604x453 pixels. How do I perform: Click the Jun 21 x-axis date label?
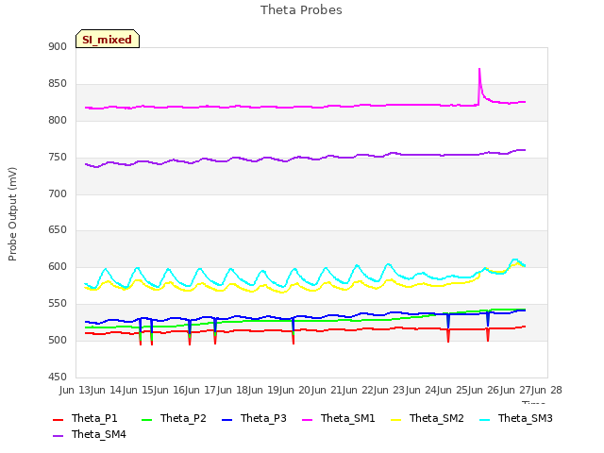pyautogui.click(x=327, y=390)
